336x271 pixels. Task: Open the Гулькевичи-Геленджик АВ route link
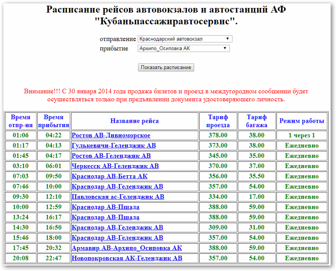coord(114,145)
